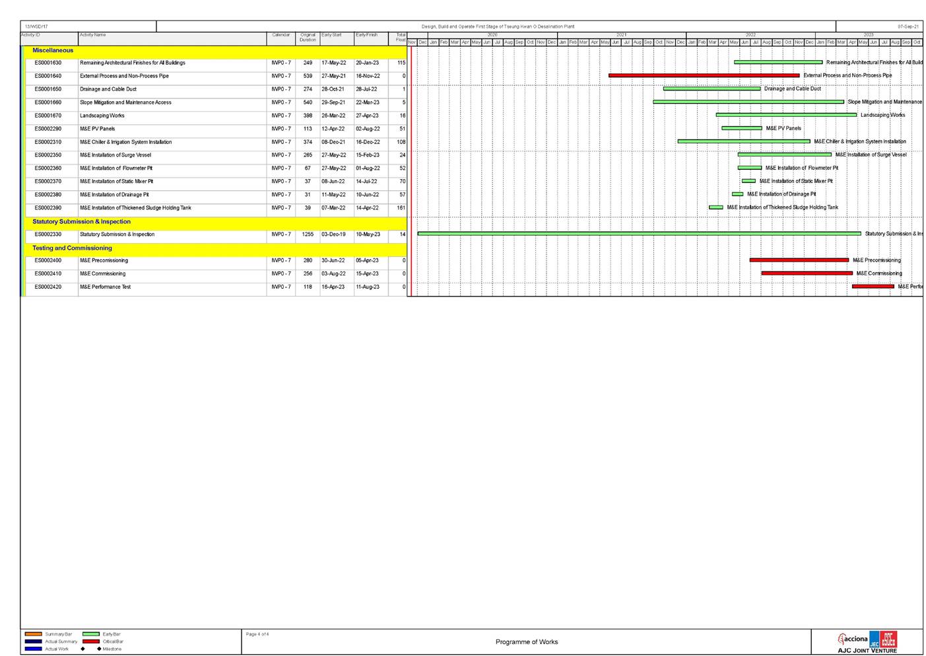Image resolution: width=926 pixels, height=656 pixels.
Task: Click the Miscellaneous group header
Action: [x=53, y=50]
